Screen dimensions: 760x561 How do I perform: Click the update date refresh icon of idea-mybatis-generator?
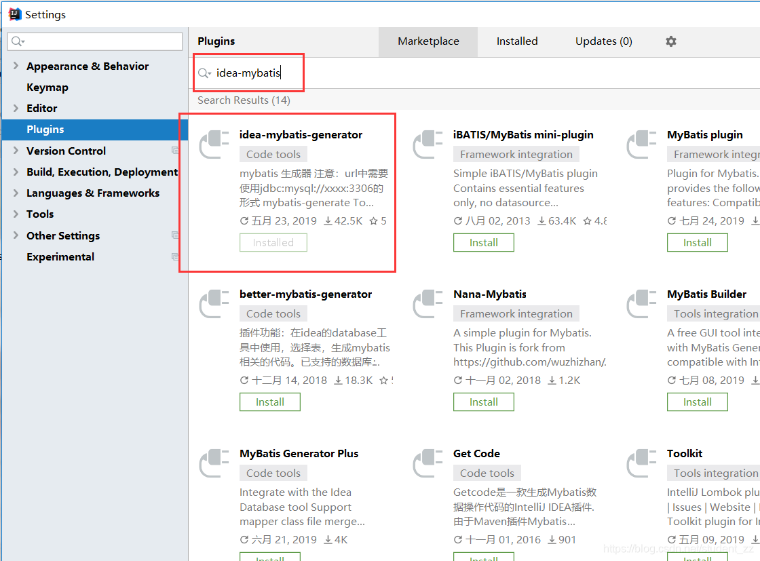click(x=244, y=221)
